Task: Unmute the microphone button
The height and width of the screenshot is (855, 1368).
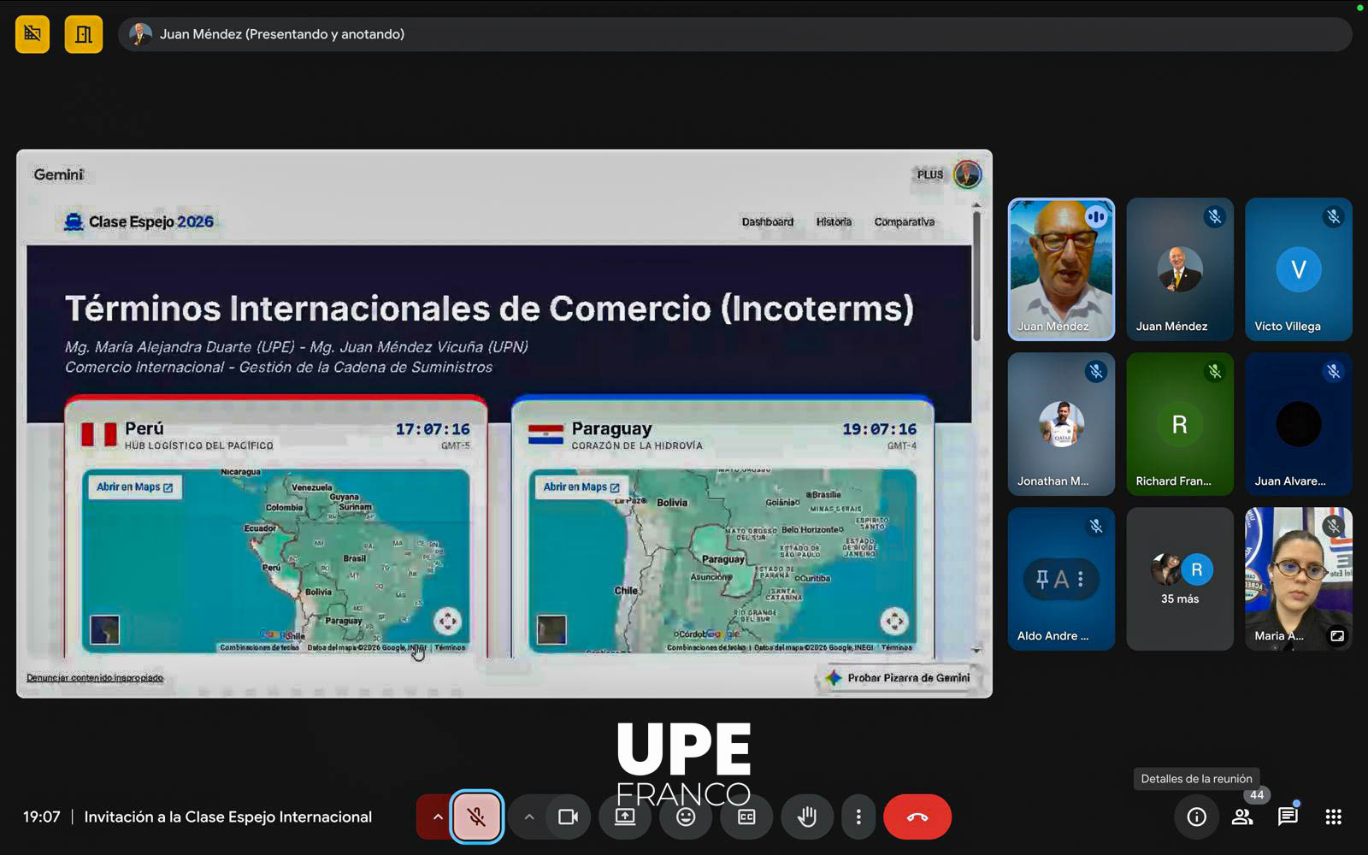Action: point(477,817)
